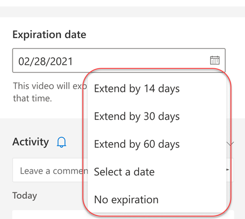Click the white activity card below Today
Screen dimensions: 245x219
tap(47, 215)
